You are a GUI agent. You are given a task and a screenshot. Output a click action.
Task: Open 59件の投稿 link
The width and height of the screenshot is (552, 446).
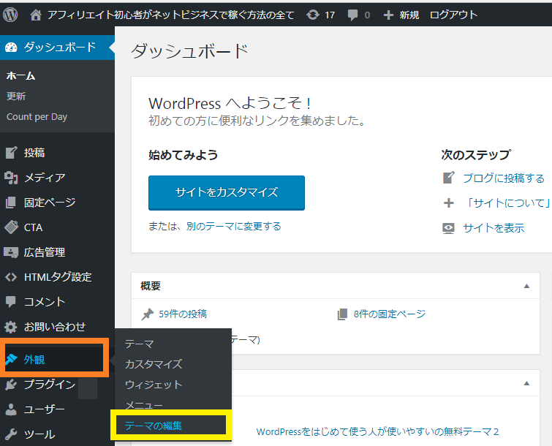coord(183,314)
